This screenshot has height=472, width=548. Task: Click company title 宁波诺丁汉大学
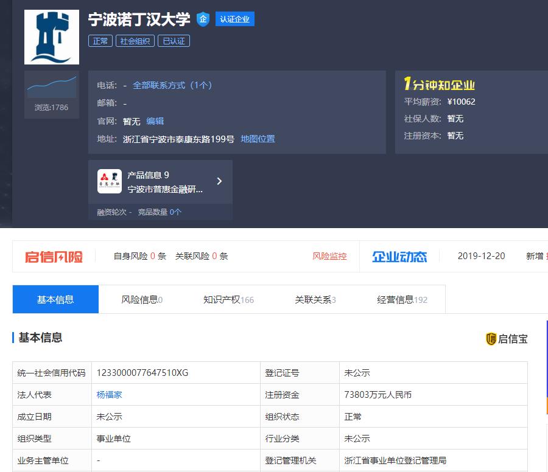pos(139,19)
